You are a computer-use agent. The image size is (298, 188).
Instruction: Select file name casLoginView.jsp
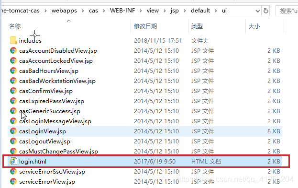click(x=43, y=131)
